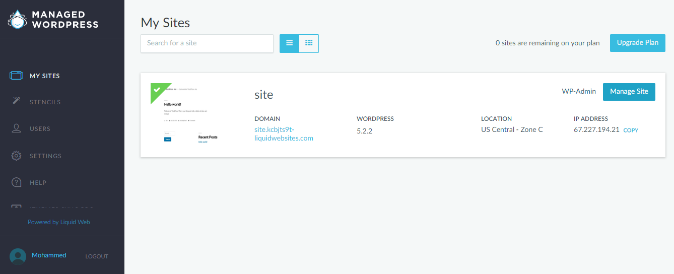Switch to list view layout
674x274 pixels.
point(289,43)
